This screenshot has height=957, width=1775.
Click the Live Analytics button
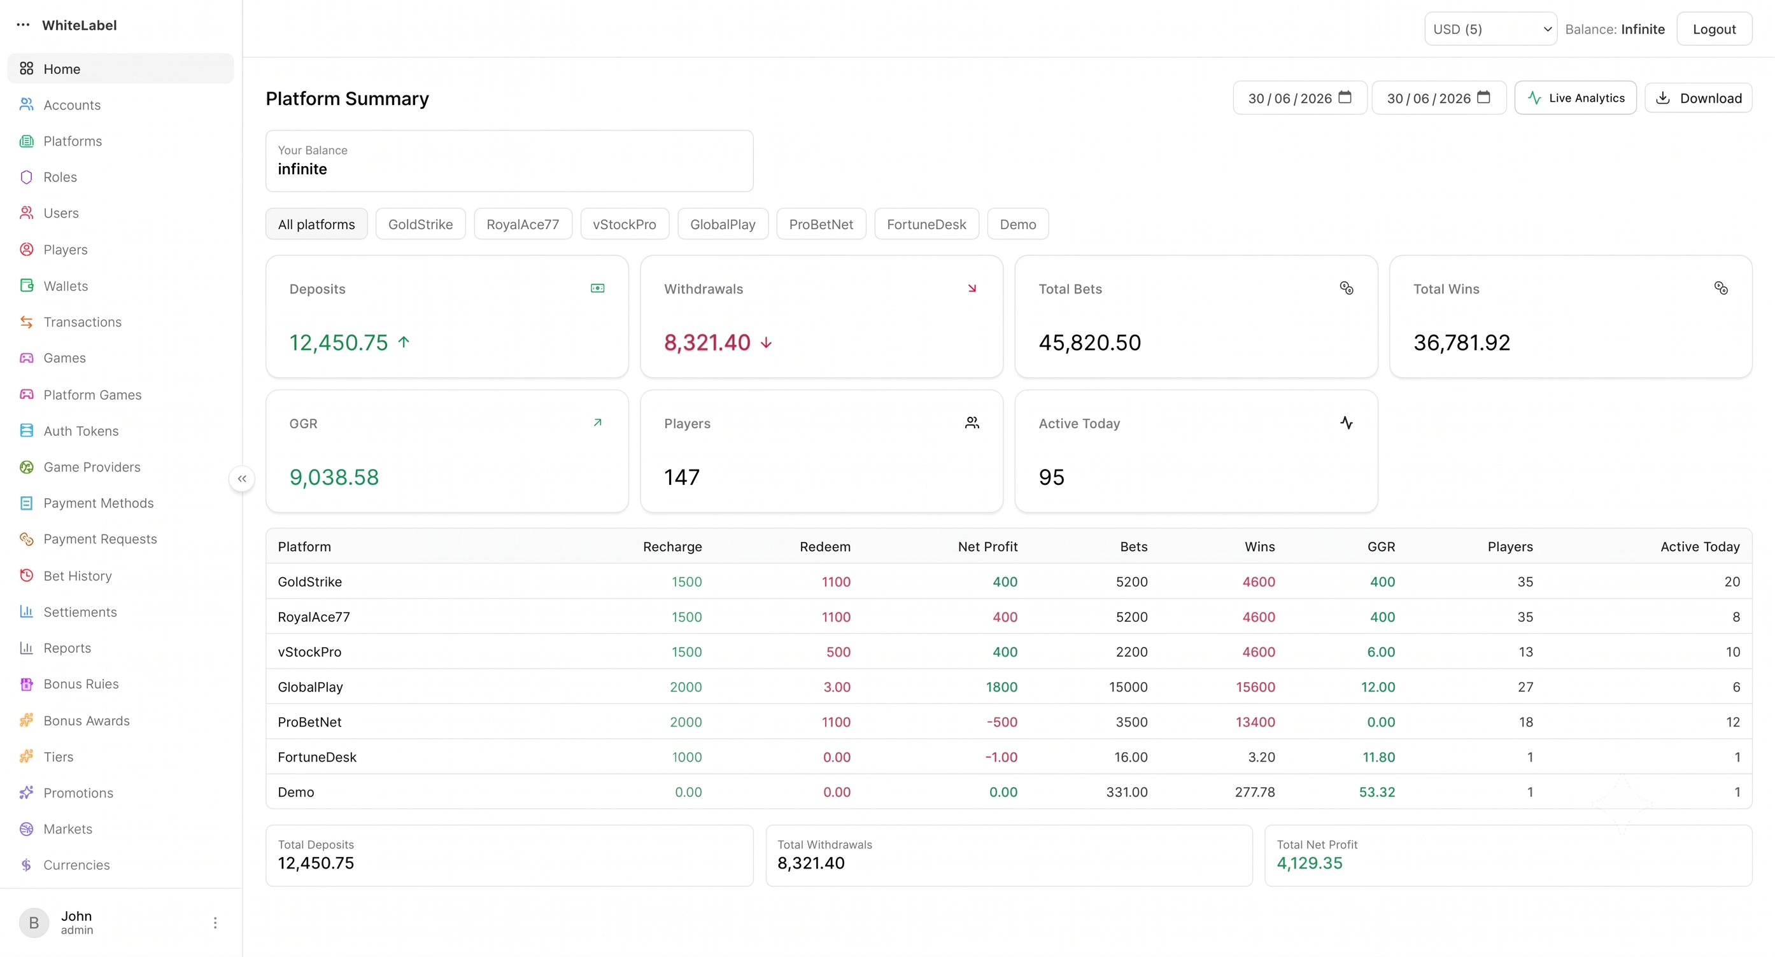tap(1575, 98)
